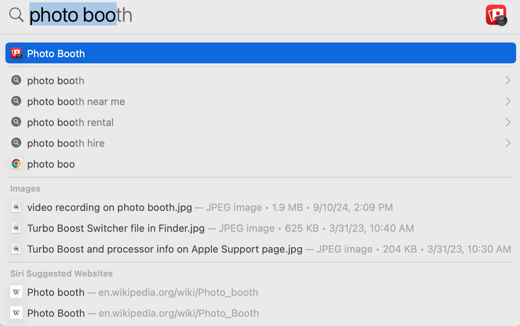Viewport: 520px width, 326px height.
Task: Expand the chevron beside 'photo booth'
Action: point(508,80)
